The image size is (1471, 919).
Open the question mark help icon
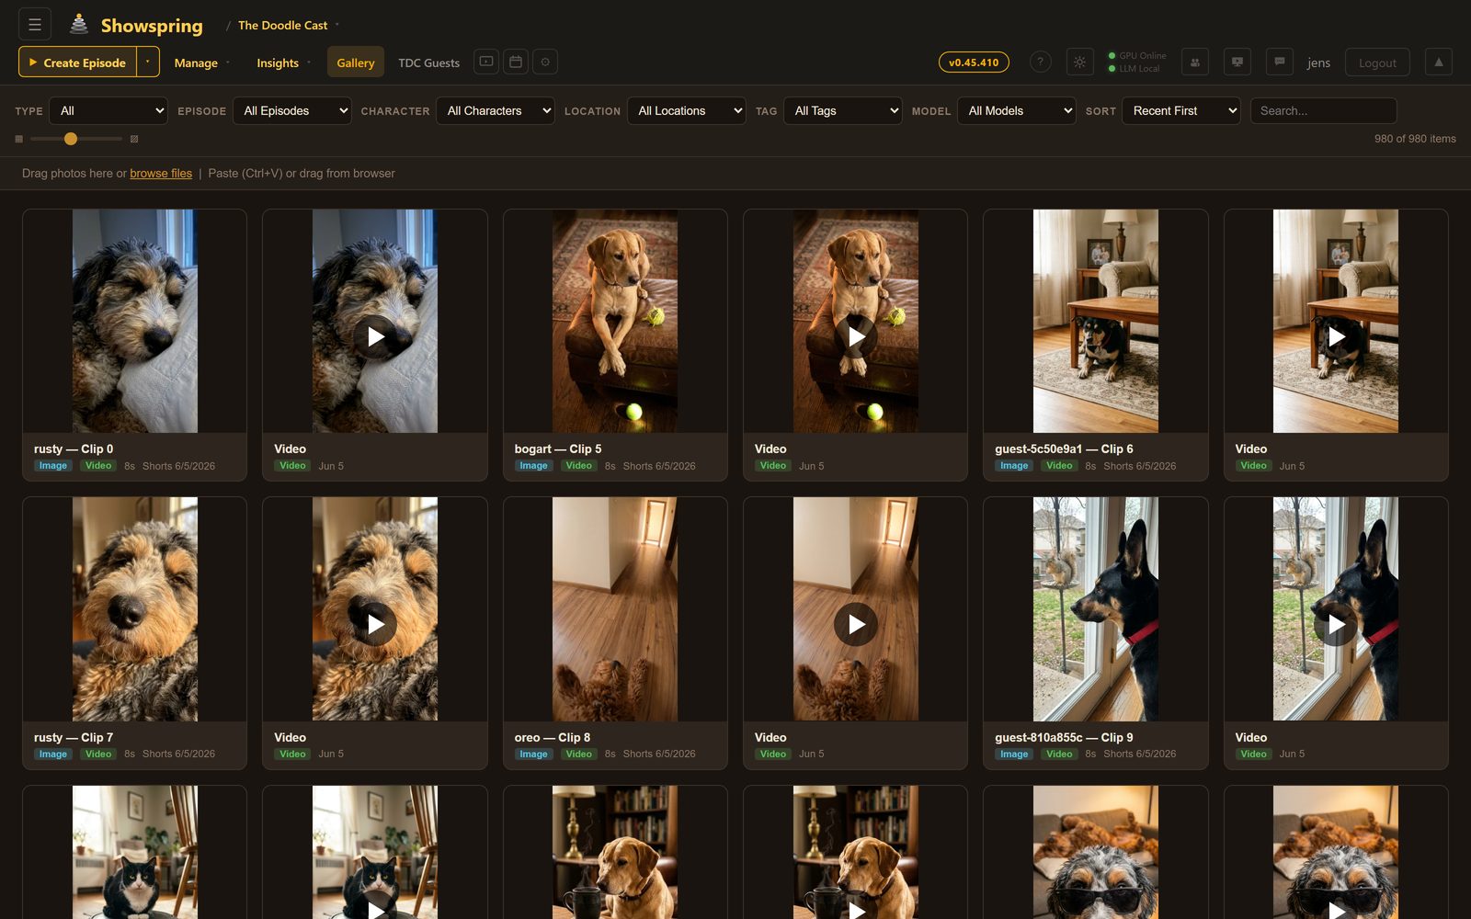pos(1040,62)
